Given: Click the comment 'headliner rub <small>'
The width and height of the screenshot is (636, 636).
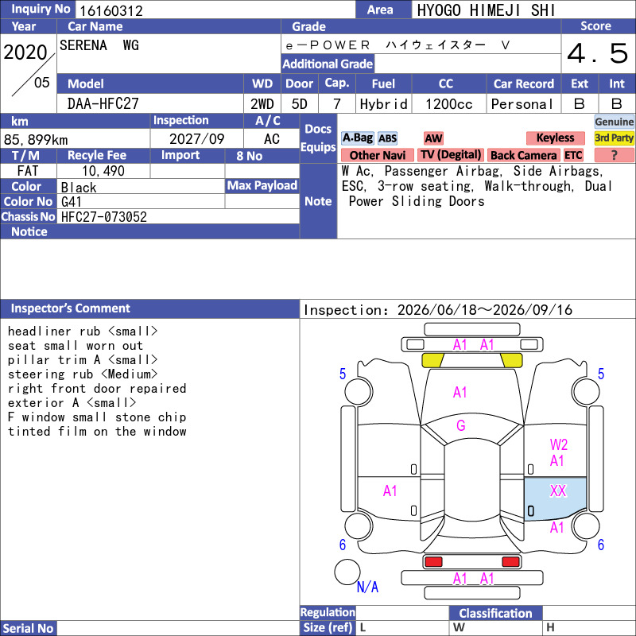Looking at the screenshot, I should click(83, 331).
